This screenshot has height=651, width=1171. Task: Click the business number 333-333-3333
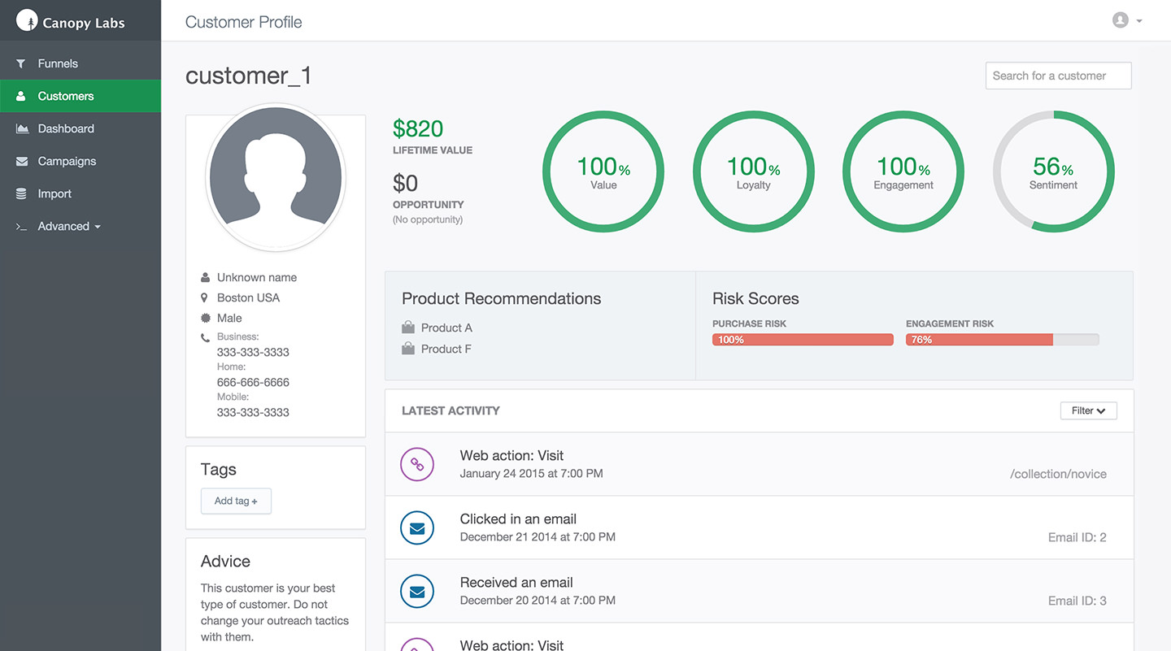pyautogui.click(x=253, y=352)
